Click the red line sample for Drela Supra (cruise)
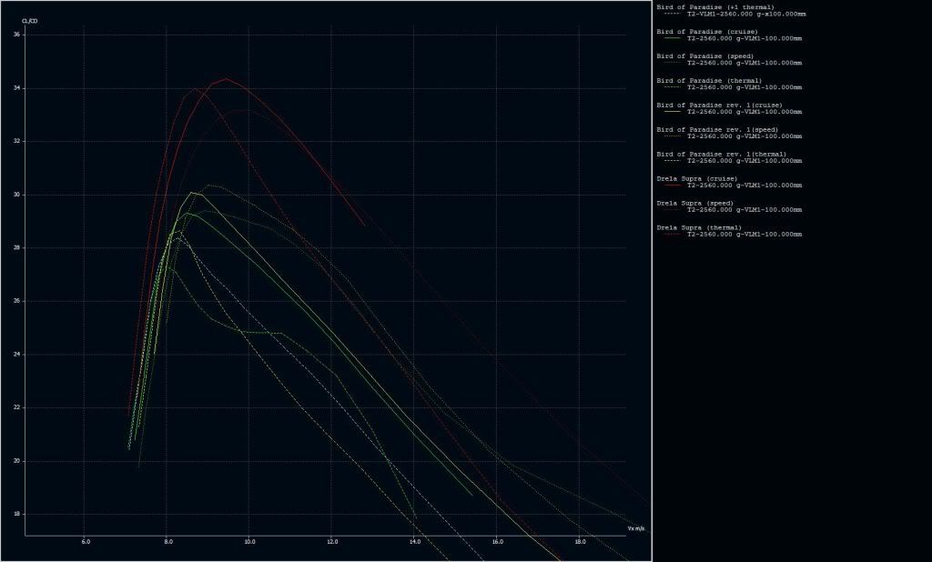Screen dimensions: 932x562 pos(673,185)
